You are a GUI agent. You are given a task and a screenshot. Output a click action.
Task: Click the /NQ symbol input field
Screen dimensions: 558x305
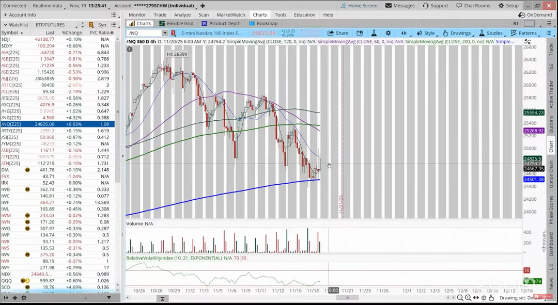(x=145, y=33)
